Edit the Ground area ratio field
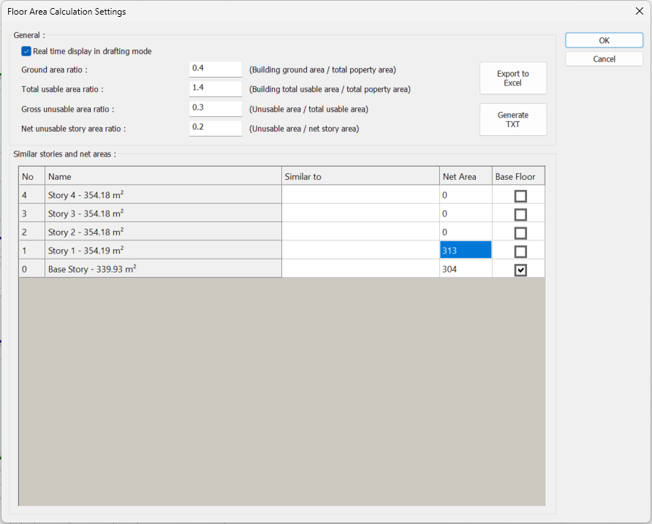652x524 pixels. (x=215, y=69)
